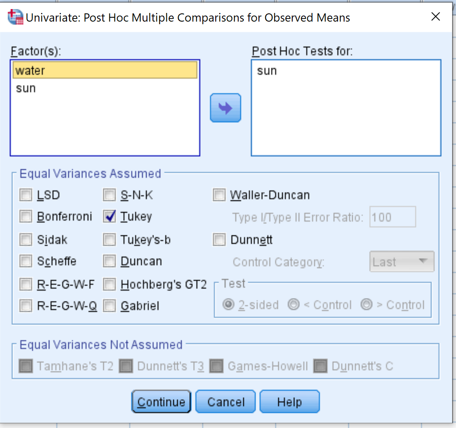Select water in the Factor(s) list
The image size is (456, 428).
pyautogui.click(x=105, y=70)
